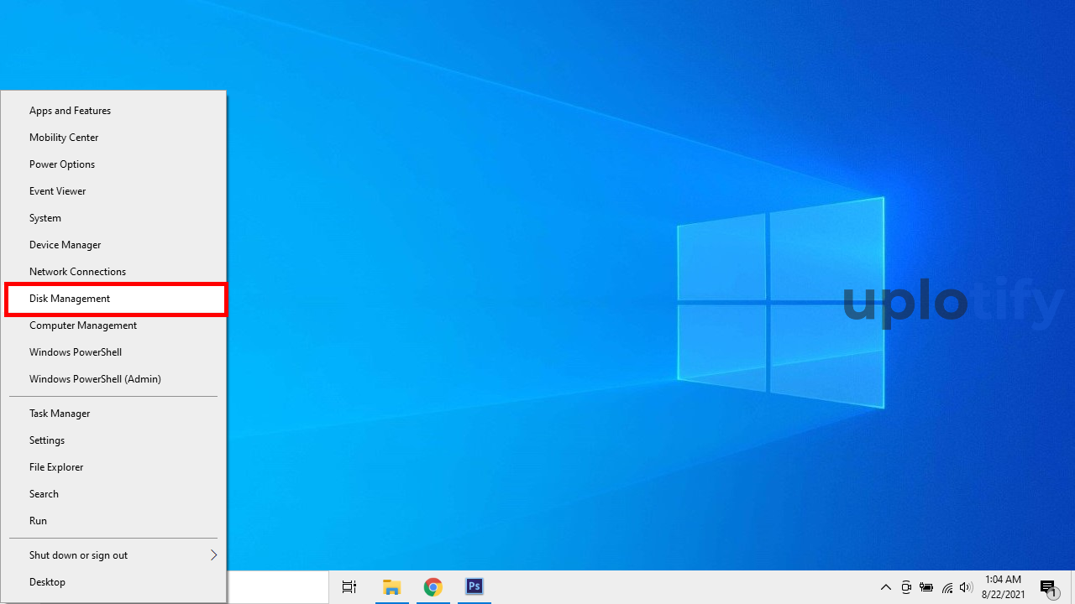The height and width of the screenshot is (604, 1075).
Task: Open the notification Action Center icon
Action: click(x=1048, y=587)
